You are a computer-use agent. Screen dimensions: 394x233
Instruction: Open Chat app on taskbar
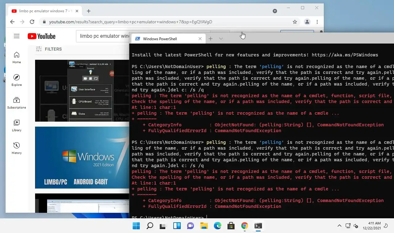click(x=190, y=226)
